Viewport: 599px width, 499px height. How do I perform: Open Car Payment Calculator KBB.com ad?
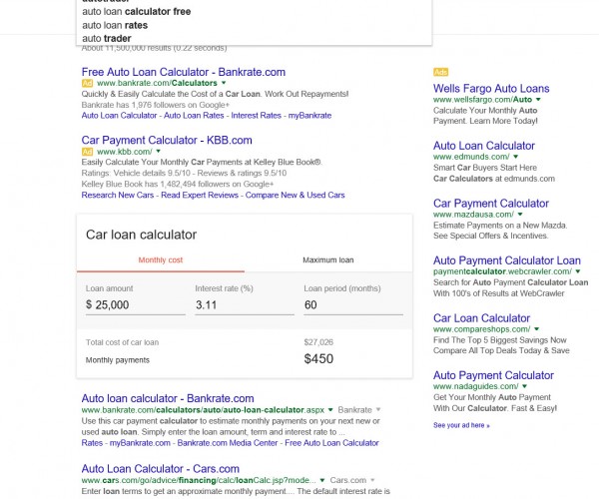(x=167, y=140)
